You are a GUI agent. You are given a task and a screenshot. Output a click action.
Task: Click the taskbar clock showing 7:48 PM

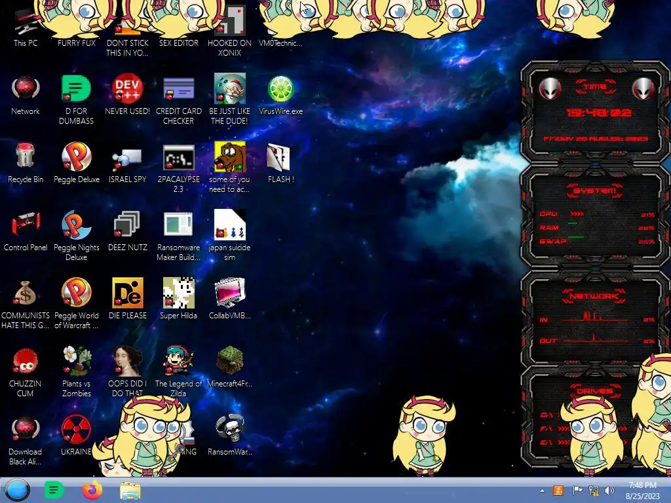coord(642,491)
